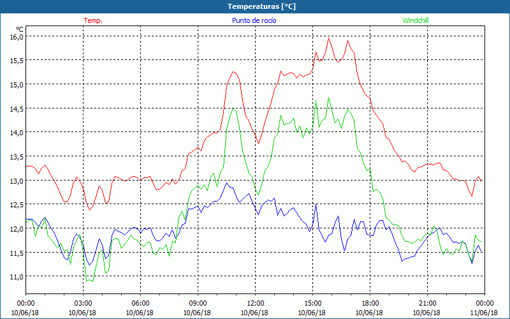The width and height of the screenshot is (510, 319).
Task: Click the 13,5 value on y-axis
Action: [17, 156]
